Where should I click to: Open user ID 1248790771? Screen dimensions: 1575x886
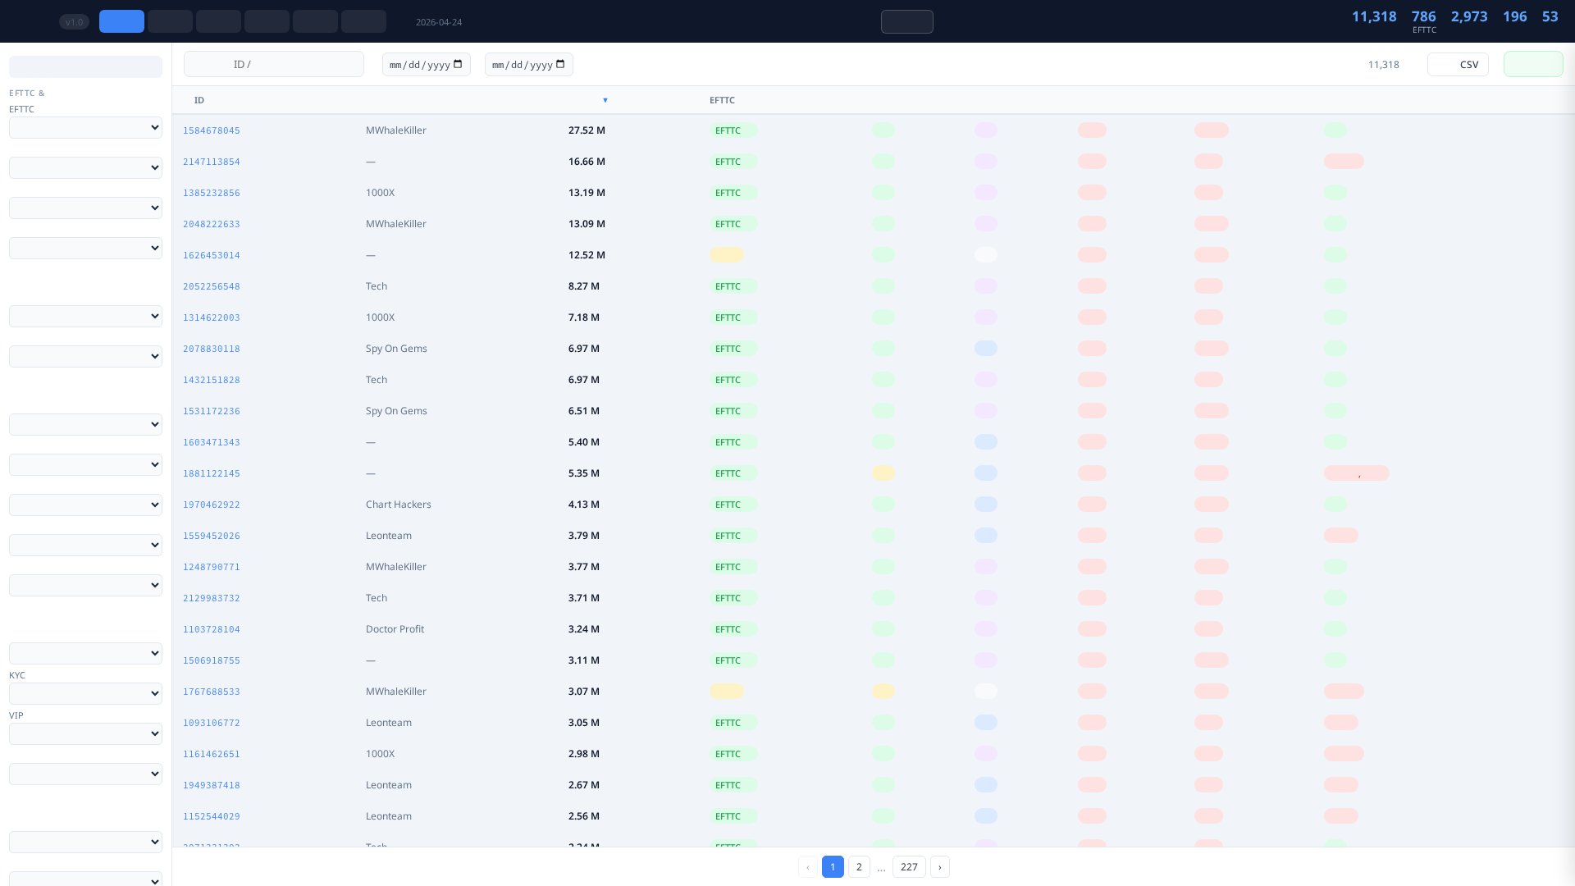click(x=212, y=567)
